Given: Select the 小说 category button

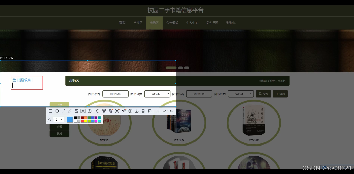Looking at the screenshot, I should click(x=59, y=127).
